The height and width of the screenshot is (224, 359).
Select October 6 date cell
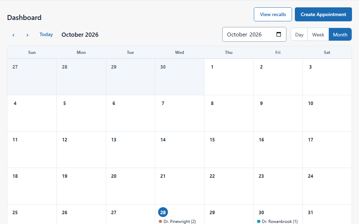(x=130, y=113)
